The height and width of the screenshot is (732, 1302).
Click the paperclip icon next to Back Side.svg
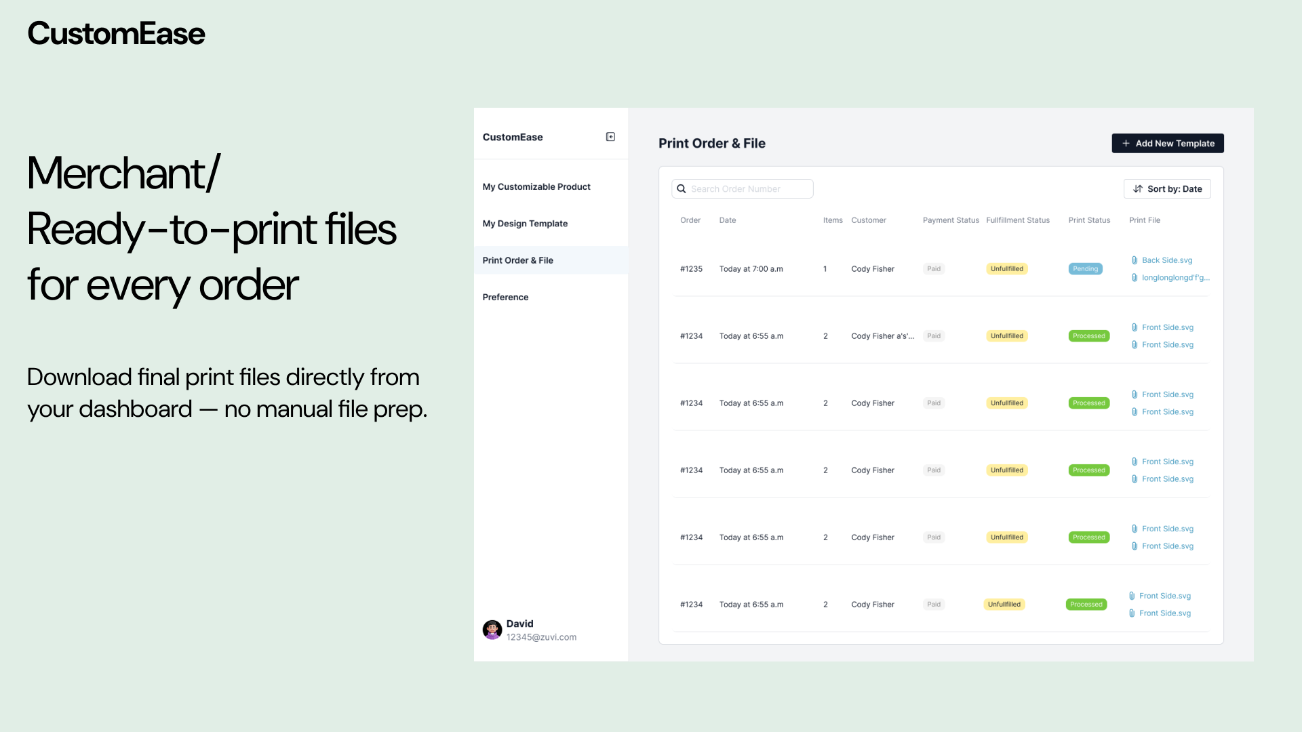point(1136,260)
